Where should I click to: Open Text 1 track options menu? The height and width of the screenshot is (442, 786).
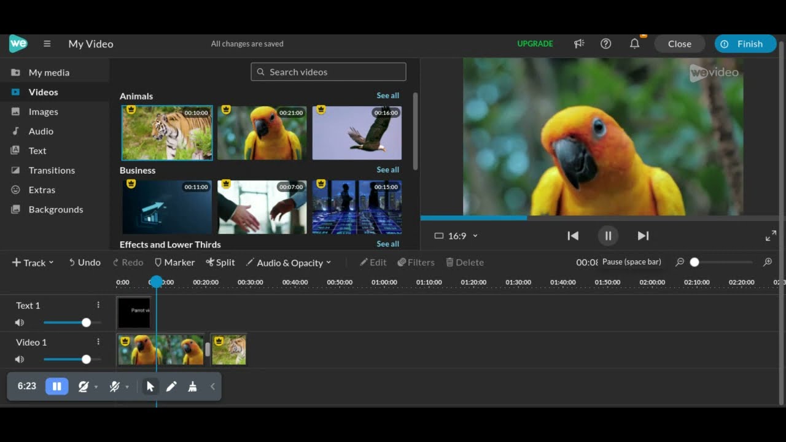pyautogui.click(x=98, y=305)
